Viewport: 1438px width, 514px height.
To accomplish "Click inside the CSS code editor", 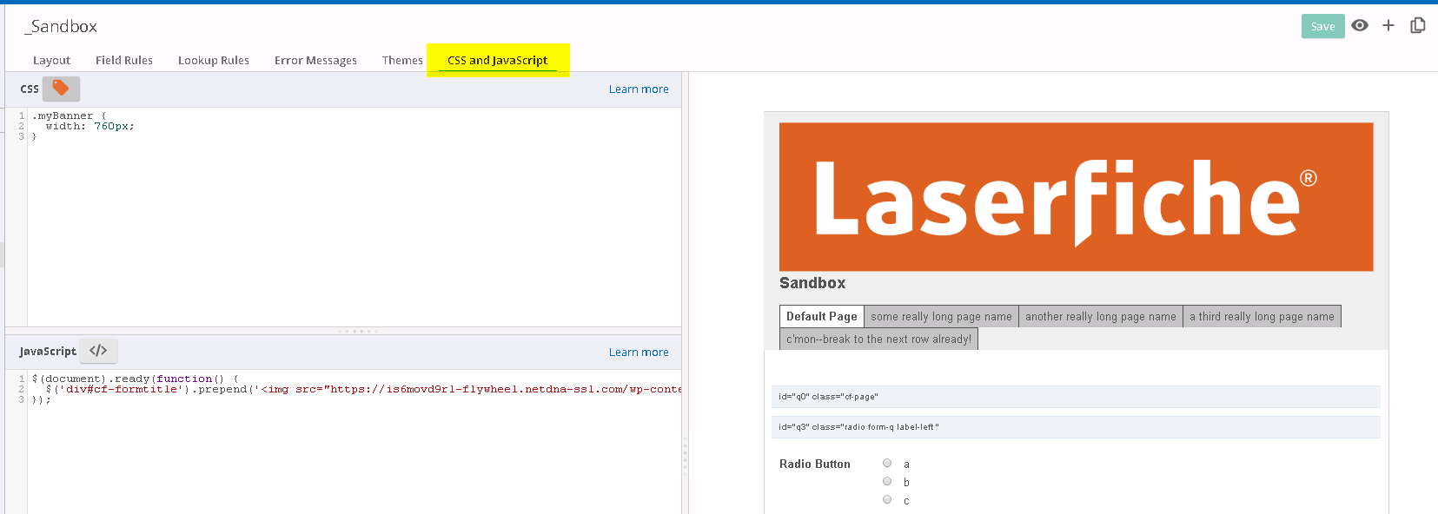I will click(355, 217).
